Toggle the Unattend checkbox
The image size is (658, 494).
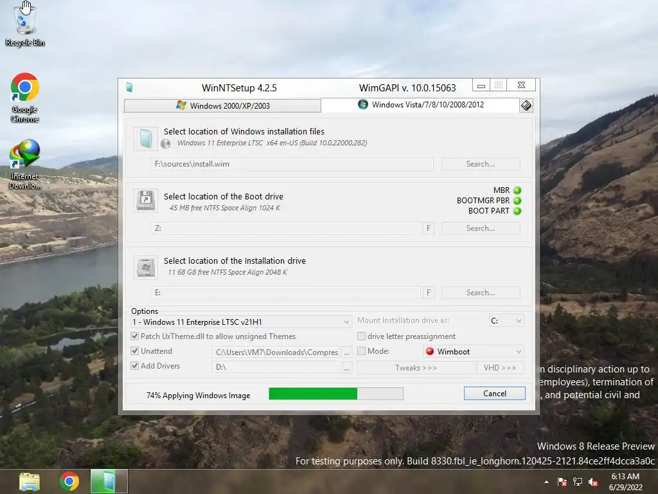[135, 351]
